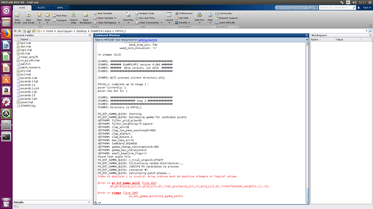
Task: Open the Workspace panel actions menu
Action: tap(370, 36)
